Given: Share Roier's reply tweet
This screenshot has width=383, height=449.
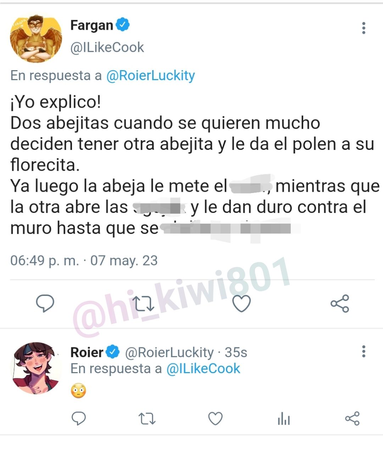Looking at the screenshot, I should coord(353,419).
